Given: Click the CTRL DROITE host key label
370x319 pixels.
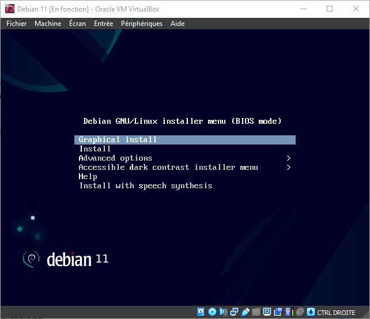Looking at the screenshot, I should coord(336,313).
